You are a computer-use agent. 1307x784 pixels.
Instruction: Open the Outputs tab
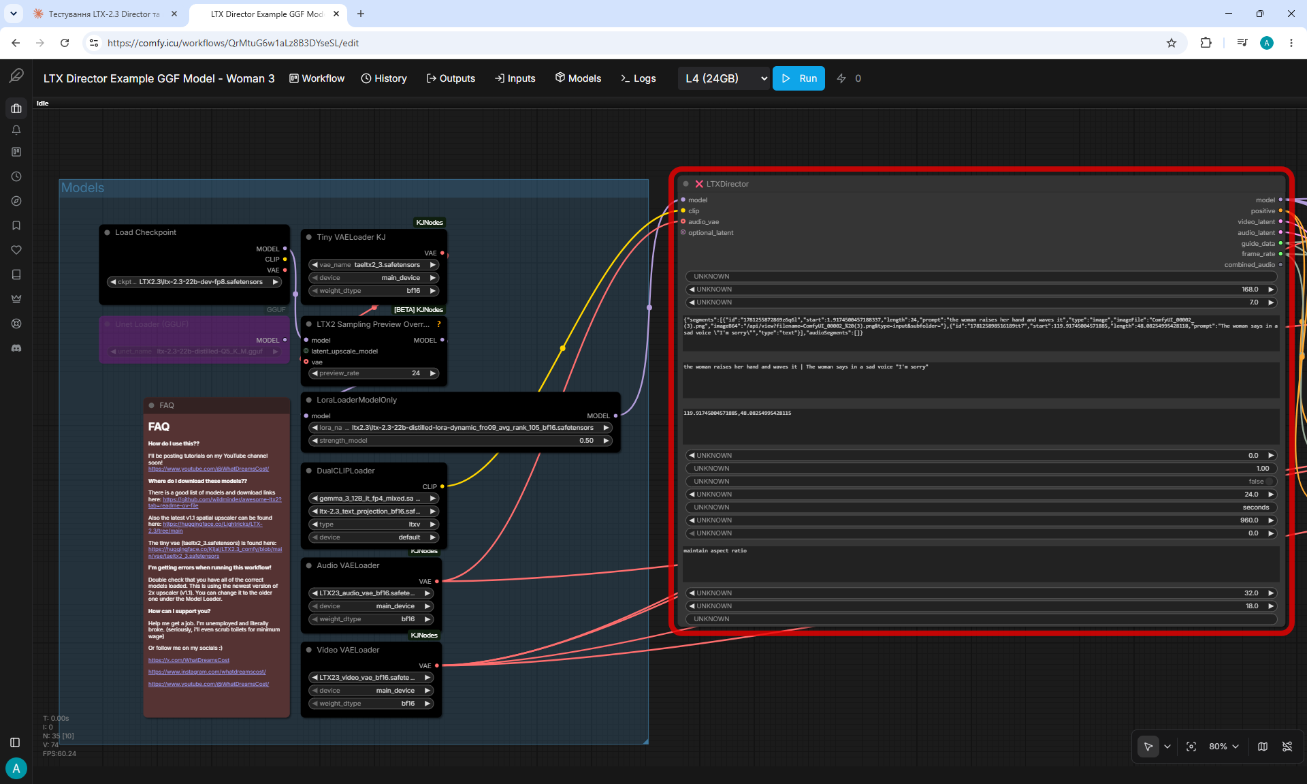point(451,78)
